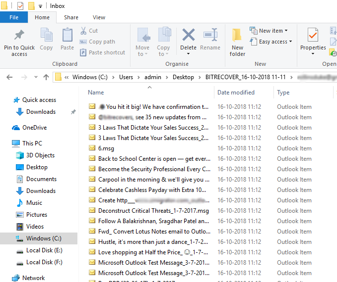Expand the Properties dropdown arrow
This screenshot has width=337, height=282.
pyautogui.click(x=313, y=54)
